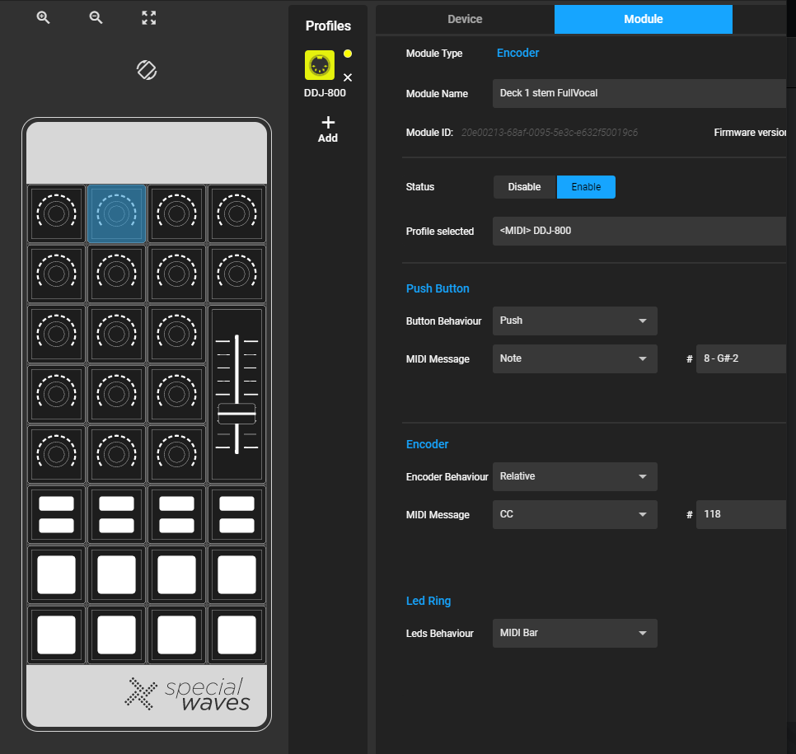Select the highlighted encoder module on device
The width and height of the screenshot is (796, 754).
click(116, 214)
